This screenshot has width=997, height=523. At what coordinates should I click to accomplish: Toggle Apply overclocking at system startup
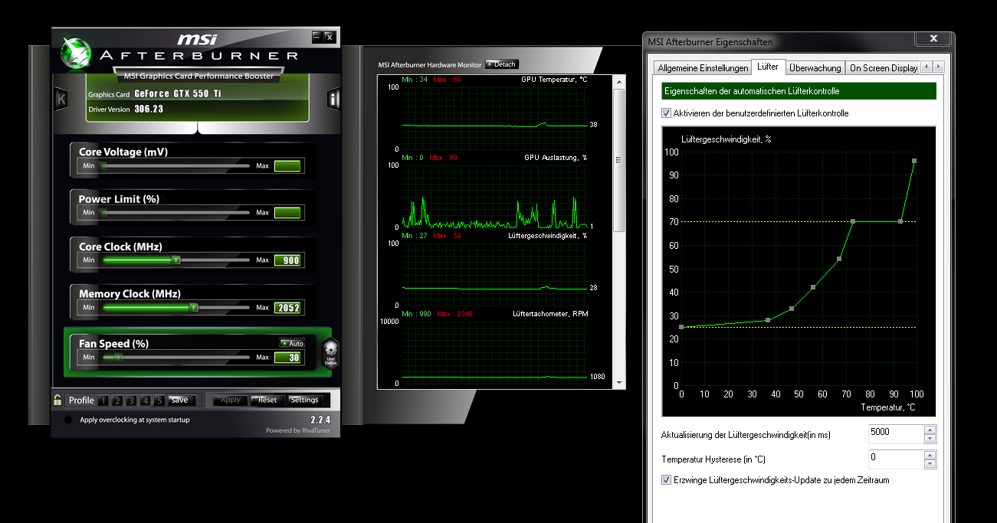[x=67, y=420]
